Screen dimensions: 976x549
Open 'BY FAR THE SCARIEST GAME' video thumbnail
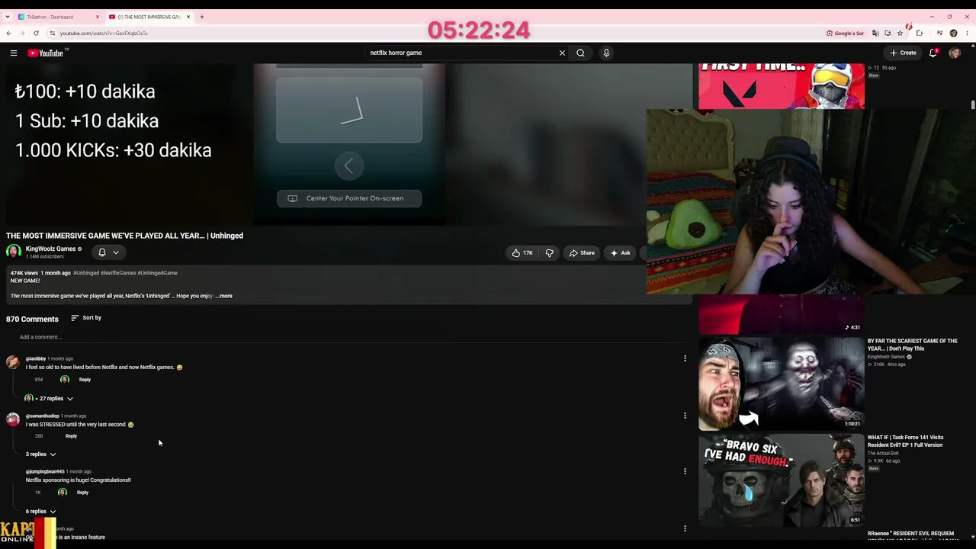pos(782,384)
